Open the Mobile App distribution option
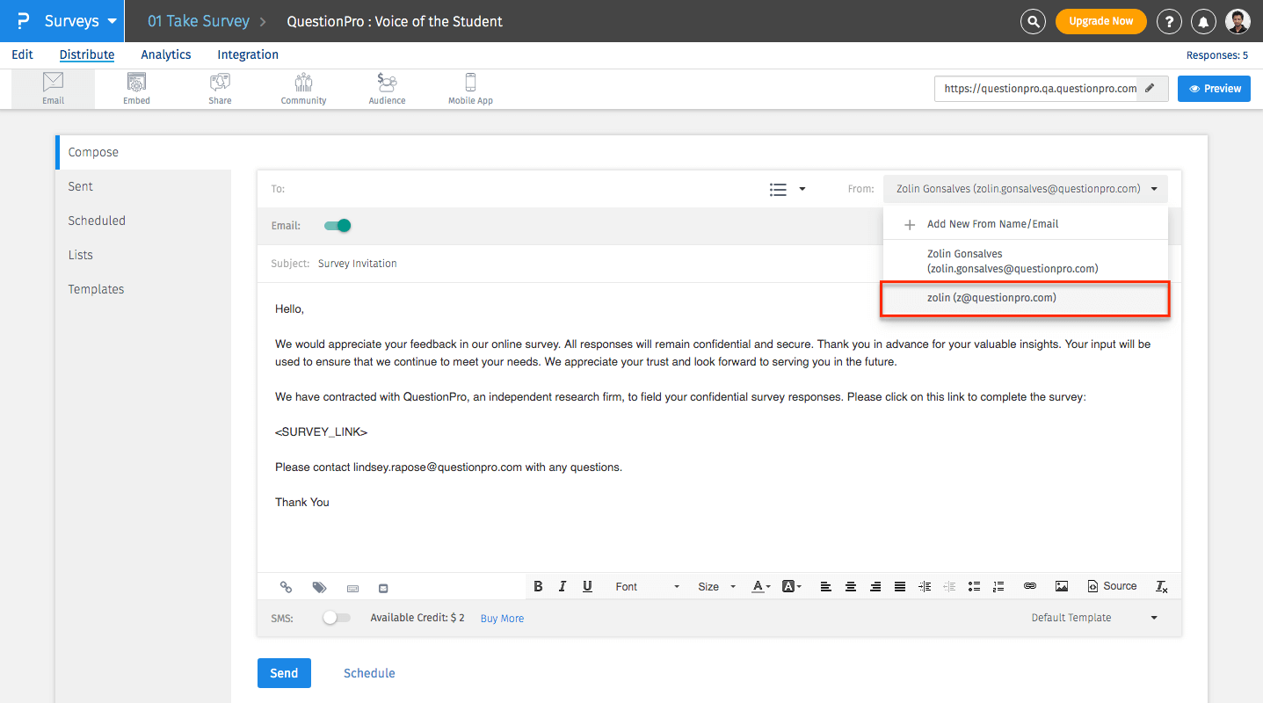The image size is (1263, 703). pyautogui.click(x=469, y=88)
